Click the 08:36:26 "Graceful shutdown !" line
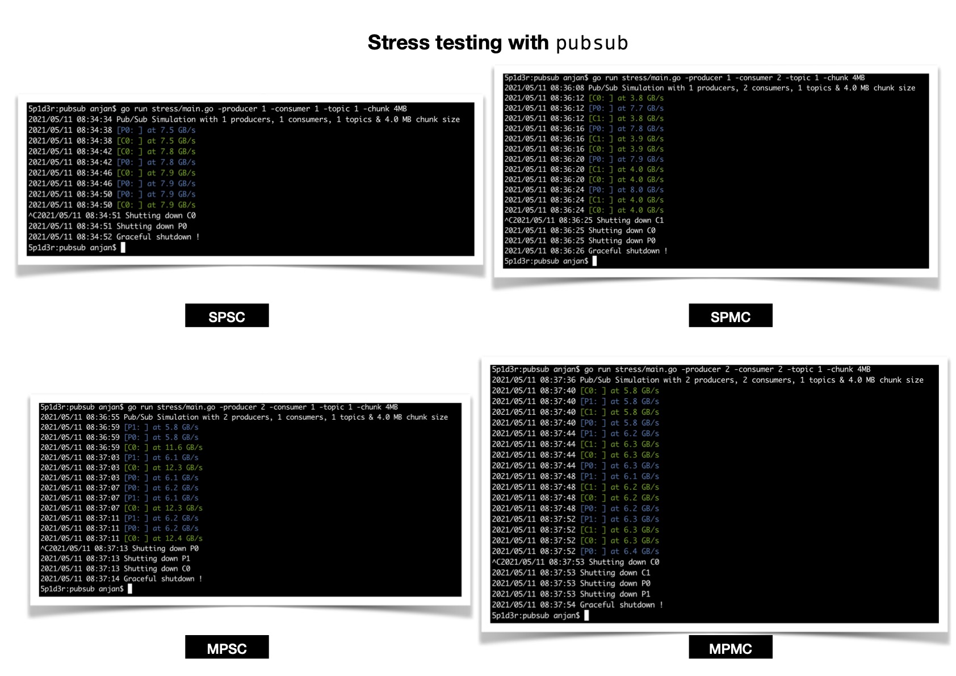 pyautogui.click(x=586, y=251)
